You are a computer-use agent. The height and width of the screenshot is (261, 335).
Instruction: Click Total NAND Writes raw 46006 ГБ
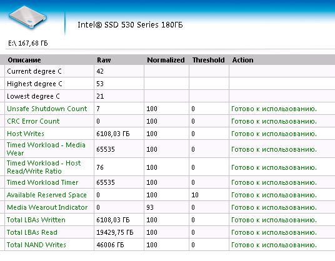(x=110, y=245)
